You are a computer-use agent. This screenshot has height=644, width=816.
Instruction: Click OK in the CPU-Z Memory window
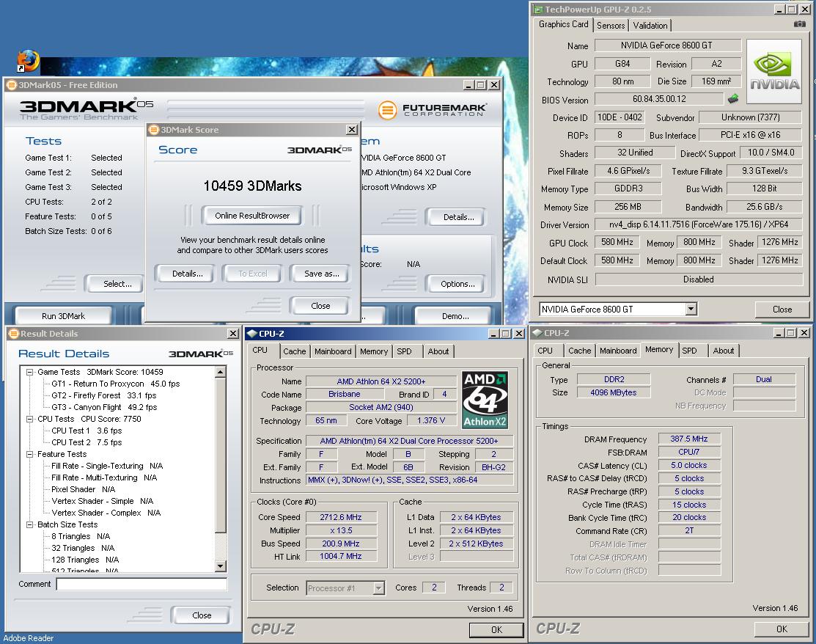[782, 629]
